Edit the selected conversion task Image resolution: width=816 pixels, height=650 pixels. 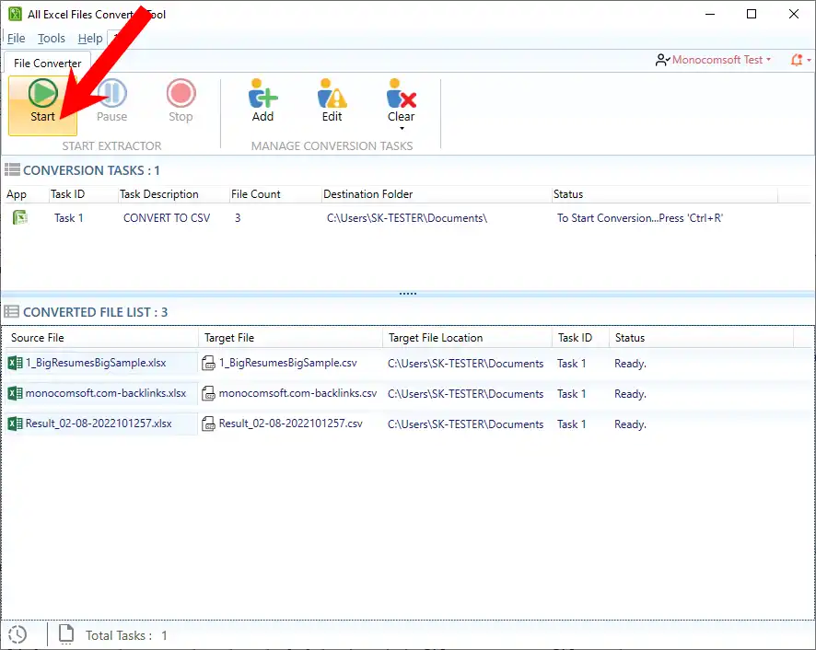point(332,100)
